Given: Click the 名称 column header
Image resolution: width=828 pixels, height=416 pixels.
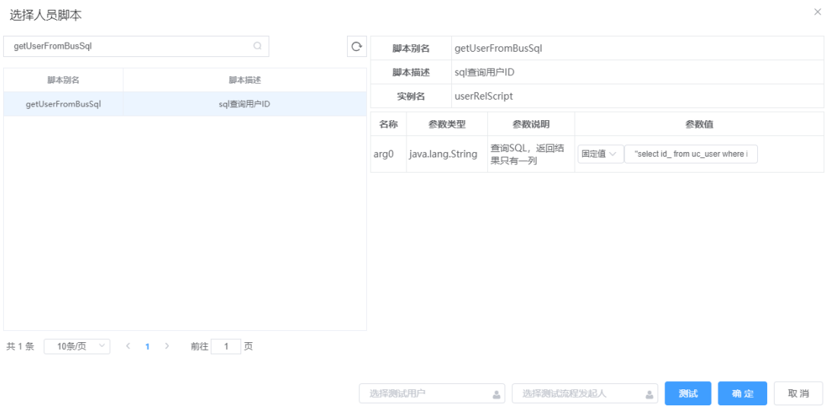Looking at the screenshot, I should pyautogui.click(x=389, y=124).
